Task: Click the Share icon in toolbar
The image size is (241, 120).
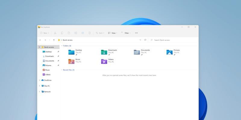Action: [x=83, y=33]
